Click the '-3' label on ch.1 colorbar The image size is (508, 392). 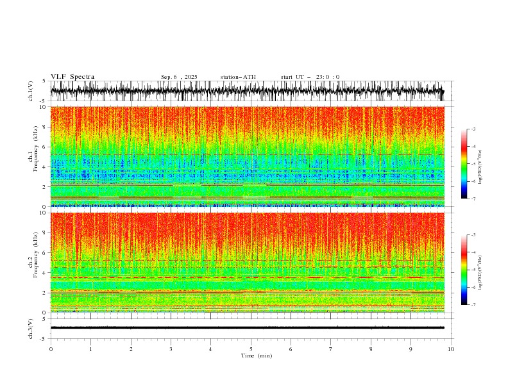point(473,129)
